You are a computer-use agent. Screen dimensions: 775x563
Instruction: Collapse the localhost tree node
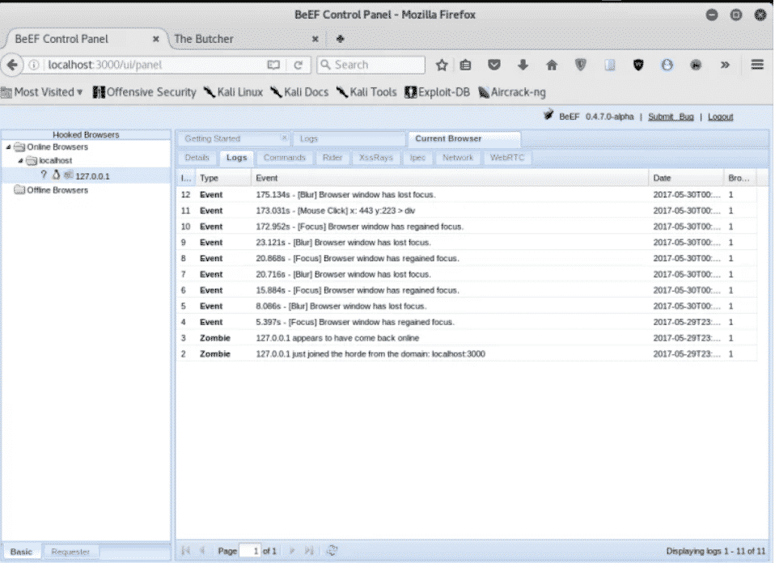click(x=20, y=161)
